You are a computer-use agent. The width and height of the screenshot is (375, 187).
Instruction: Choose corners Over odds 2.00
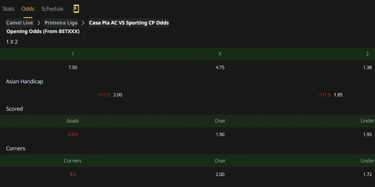220,175
